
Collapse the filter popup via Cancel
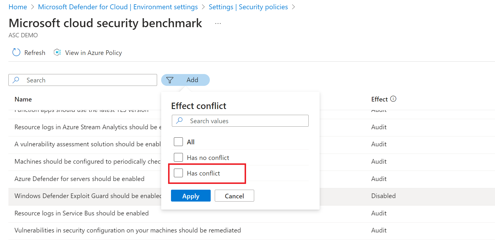234,196
